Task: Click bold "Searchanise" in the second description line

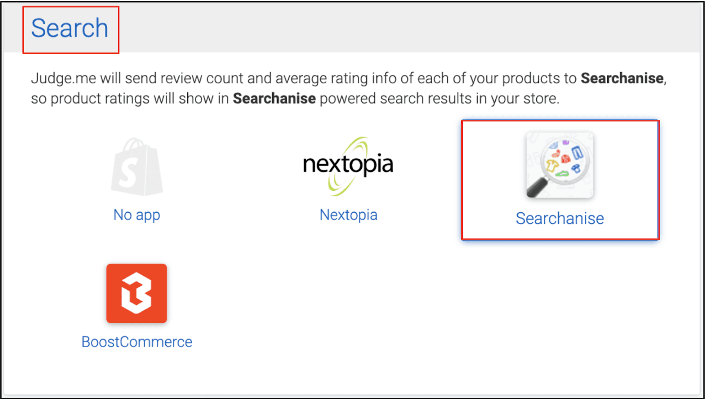Action: pos(274,99)
